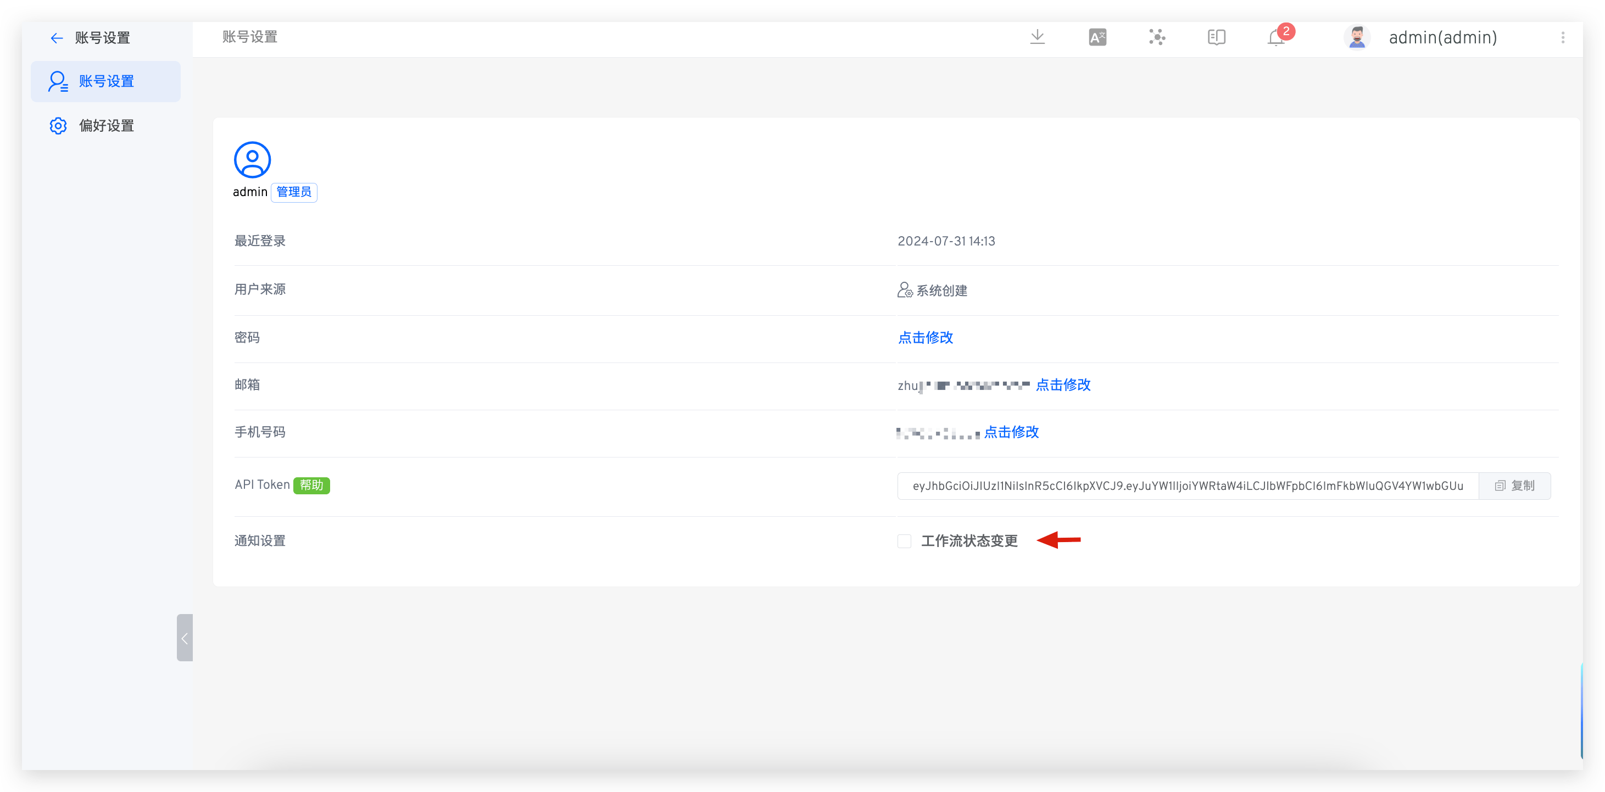Click the blue user profile icon

pyautogui.click(x=252, y=159)
